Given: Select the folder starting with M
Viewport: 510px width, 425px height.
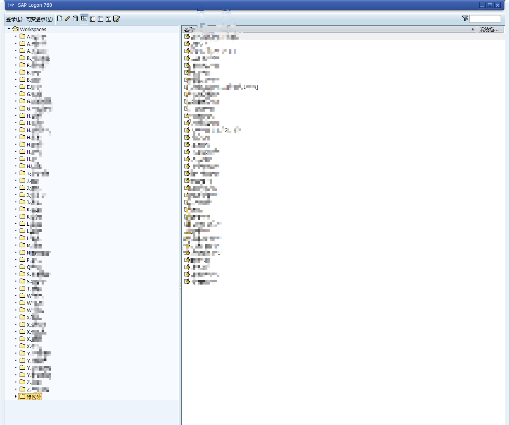Looking at the screenshot, I should coord(31,245).
